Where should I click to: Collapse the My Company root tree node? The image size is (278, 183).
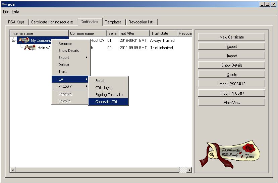tap(13, 40)
